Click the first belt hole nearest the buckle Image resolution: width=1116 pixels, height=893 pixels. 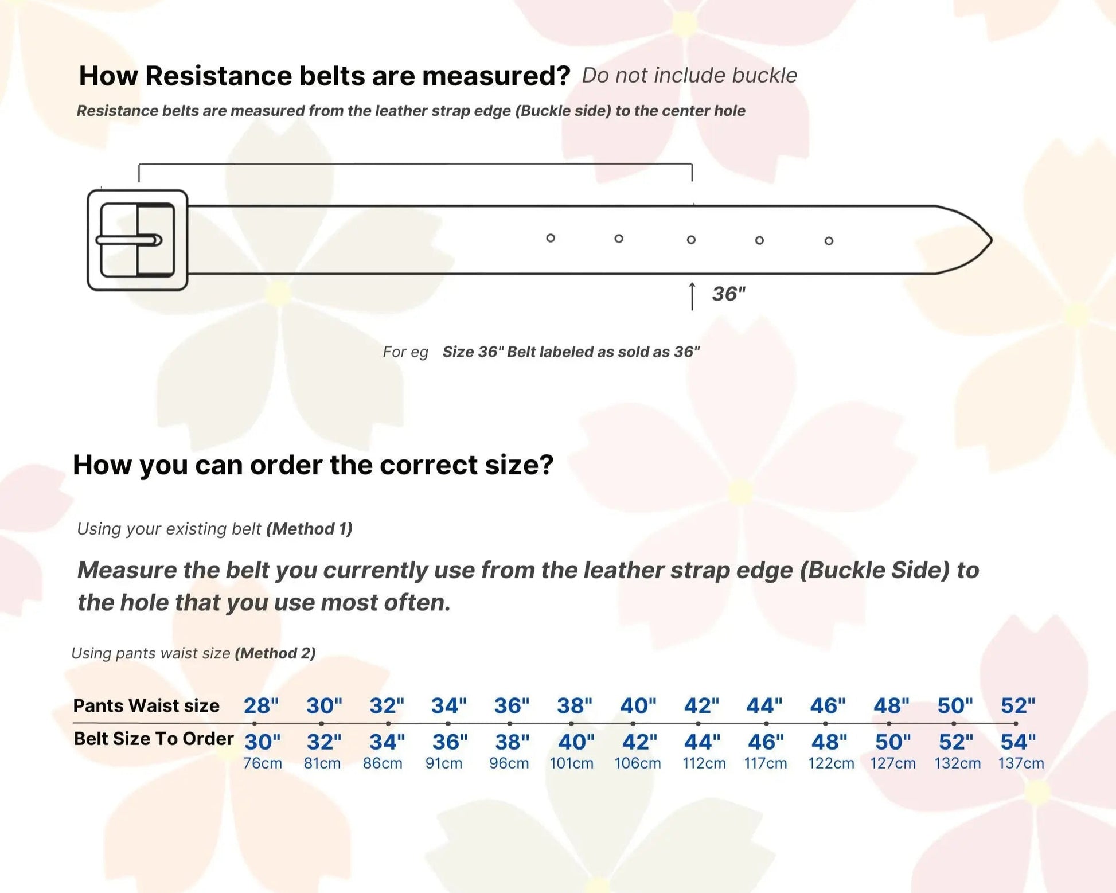coord(551,238)
